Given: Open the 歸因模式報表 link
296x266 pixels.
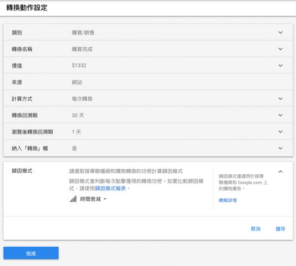Looking at the screenshot, I should tap(110, 189).
